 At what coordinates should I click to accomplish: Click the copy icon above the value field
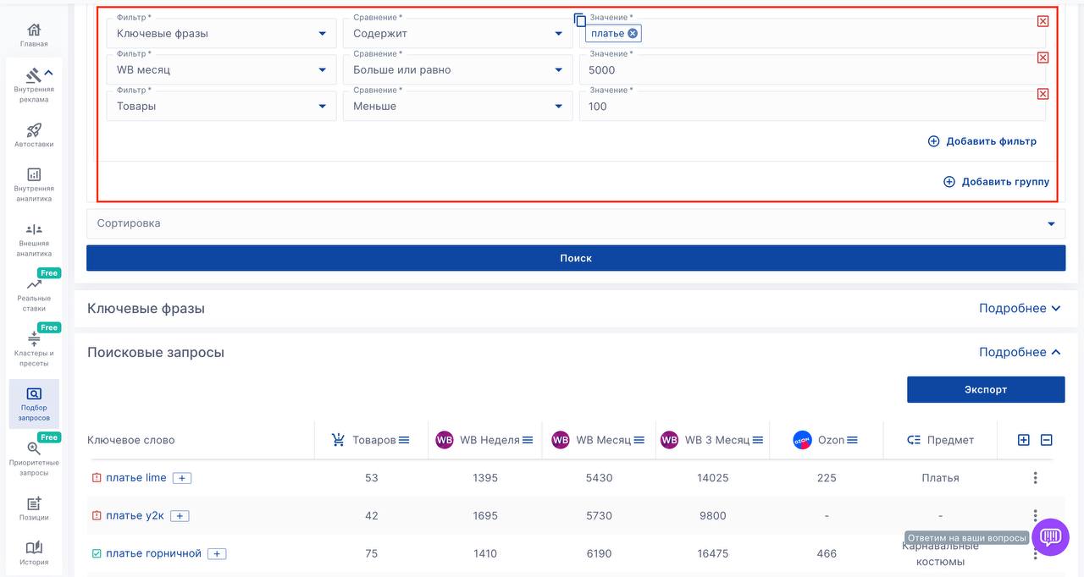[x=580, y=19]
